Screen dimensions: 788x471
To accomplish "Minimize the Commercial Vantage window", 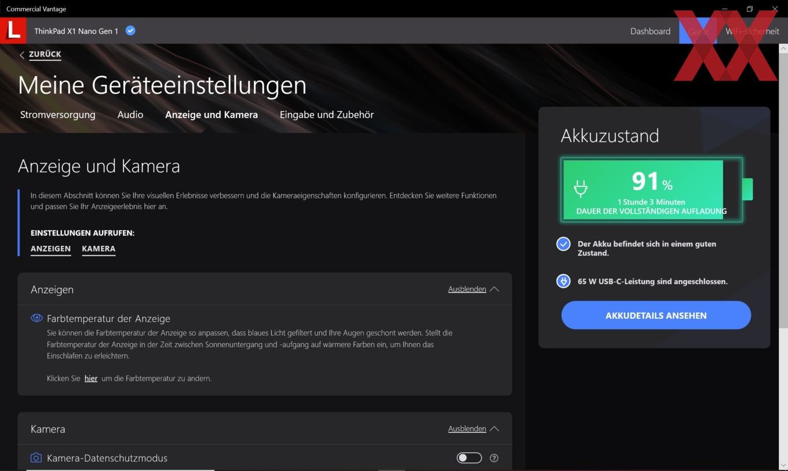I will [x=724, y=9].
